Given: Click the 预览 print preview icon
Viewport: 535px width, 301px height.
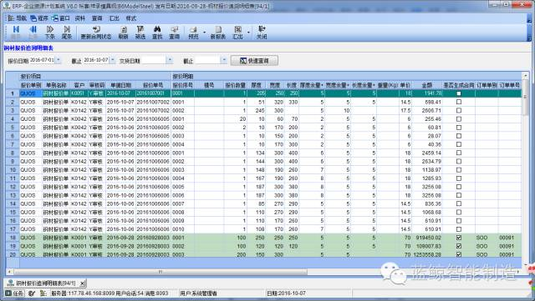Looking at the screenshot, I should click(193, 30).
